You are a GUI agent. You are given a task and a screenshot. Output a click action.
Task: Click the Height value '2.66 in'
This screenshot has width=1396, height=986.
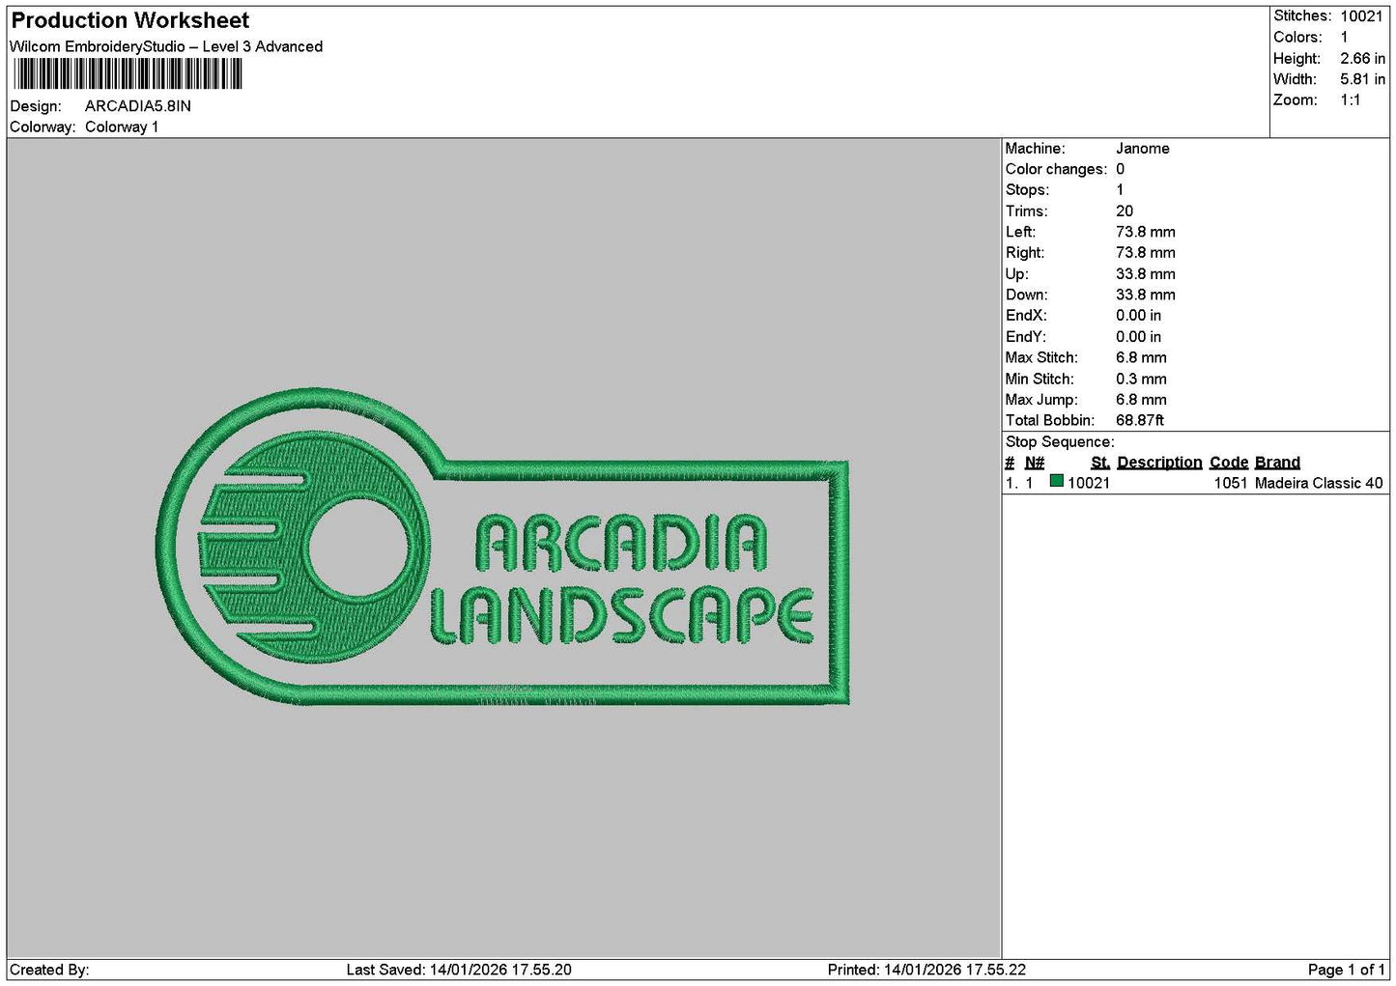(1362, 58)
